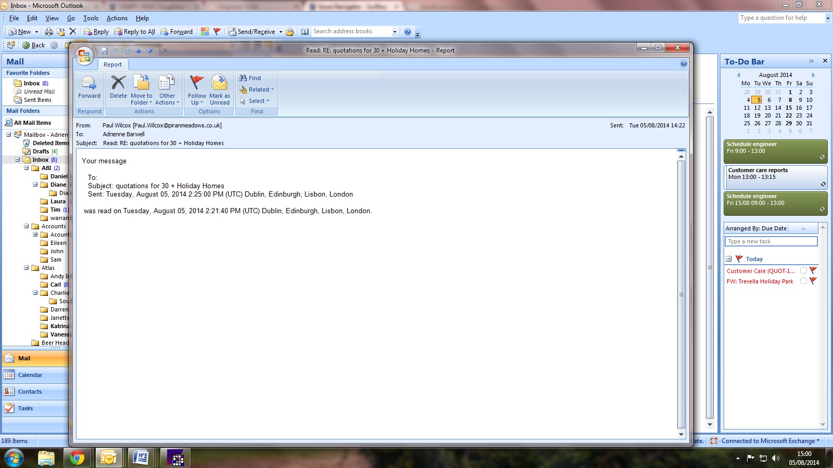Select the Report ribbon tab
Screen dimensions: 833x468
click(x=112, y=64)
